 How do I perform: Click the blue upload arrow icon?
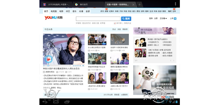click(175, 19)
